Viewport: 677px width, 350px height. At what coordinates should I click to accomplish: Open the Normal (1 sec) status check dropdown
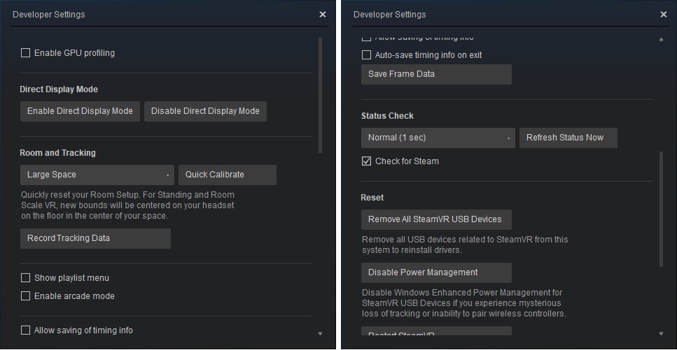click(x=438, y=138)
